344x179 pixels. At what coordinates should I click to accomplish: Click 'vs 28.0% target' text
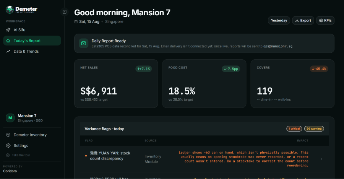[180, 100]
